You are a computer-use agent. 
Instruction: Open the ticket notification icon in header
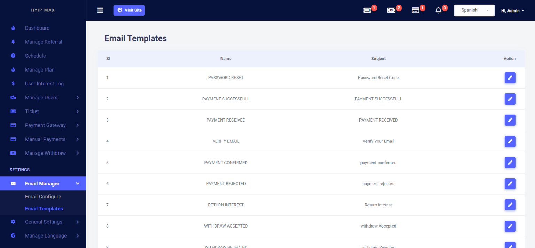(367, 10)
